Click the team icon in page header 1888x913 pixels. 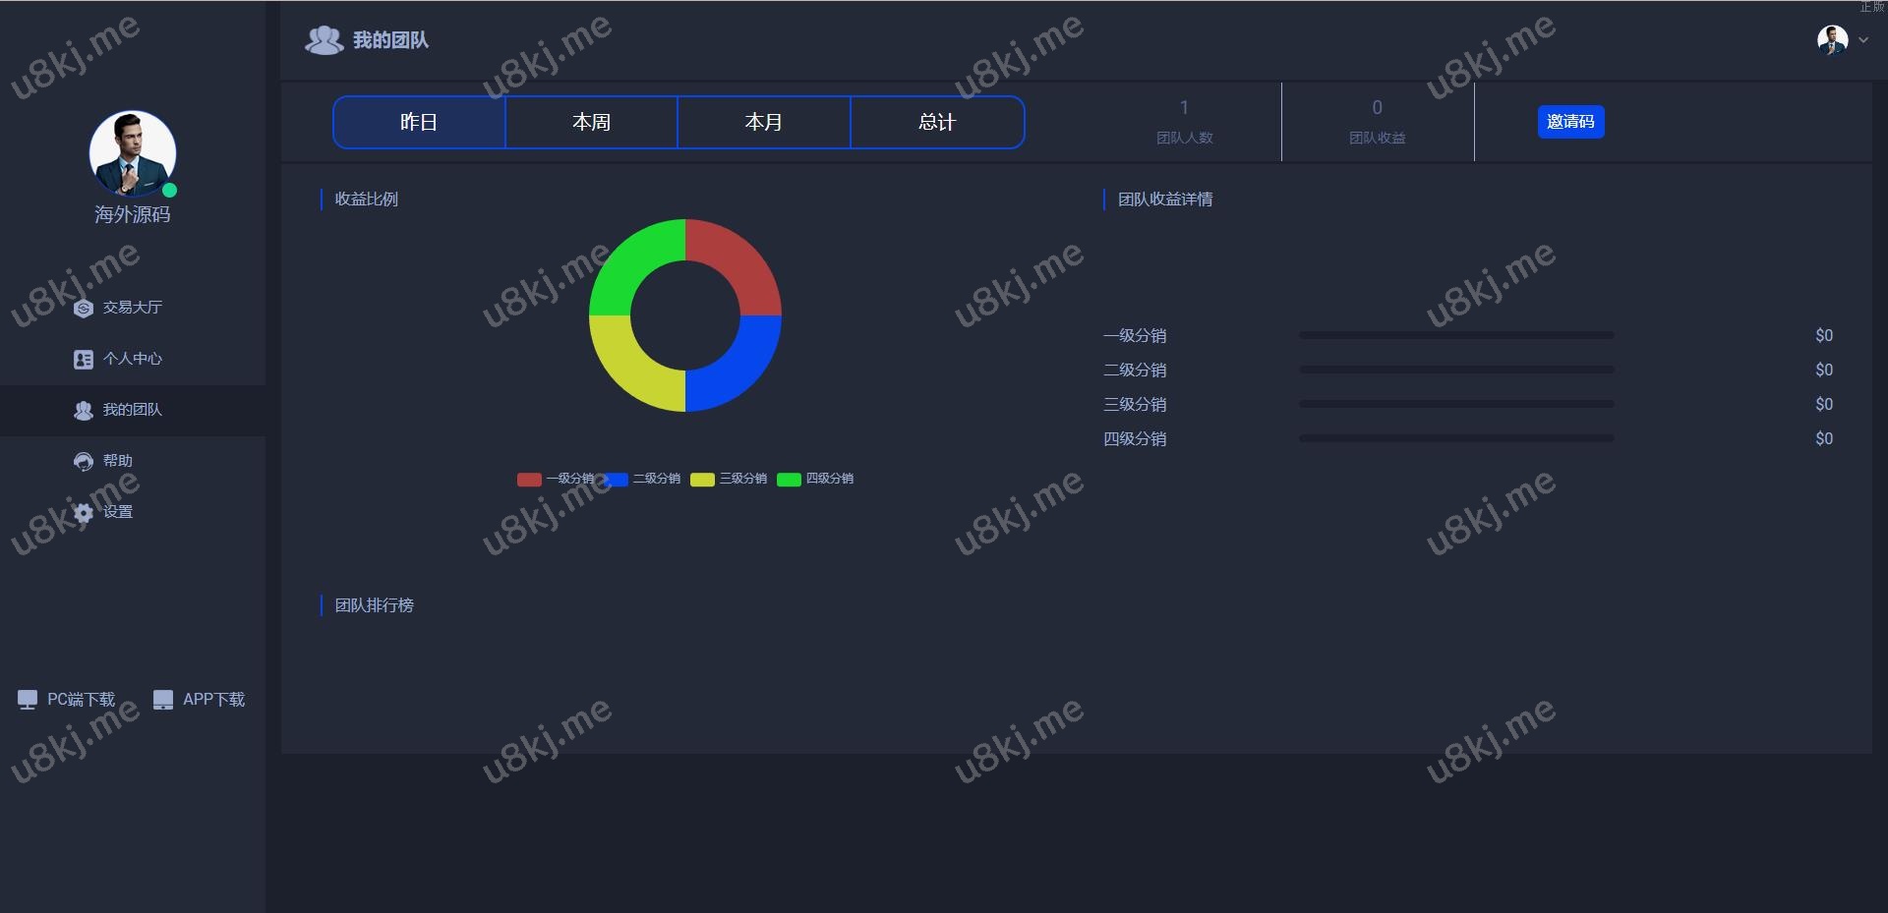click(324, 40)
